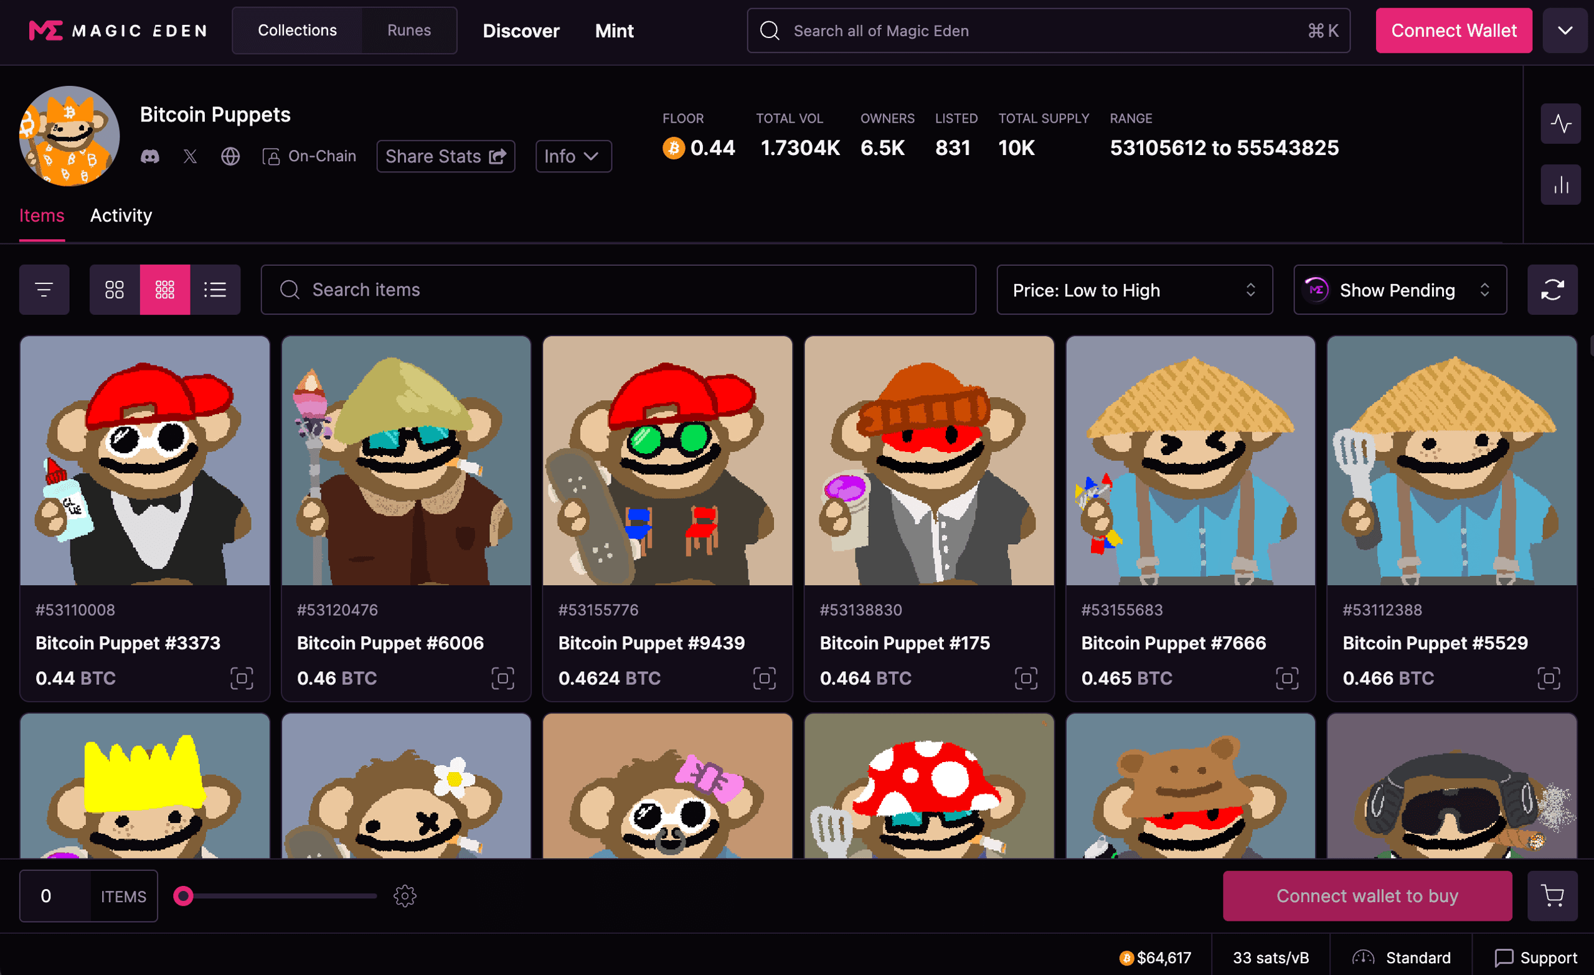Open Bitcoin Puppet #175 title link
1594x975 pixels.
(x=904, y=643)
